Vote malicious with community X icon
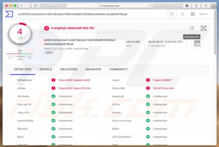This screenshot has width=219, height=147. click(10, 57)
